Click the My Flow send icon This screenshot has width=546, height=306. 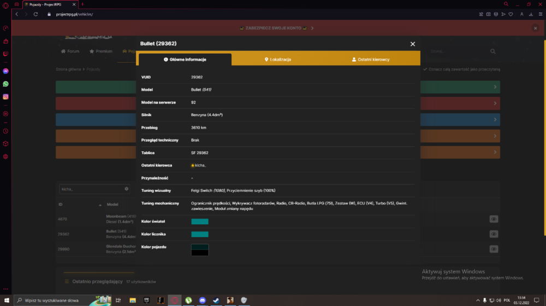click(503, 14)
